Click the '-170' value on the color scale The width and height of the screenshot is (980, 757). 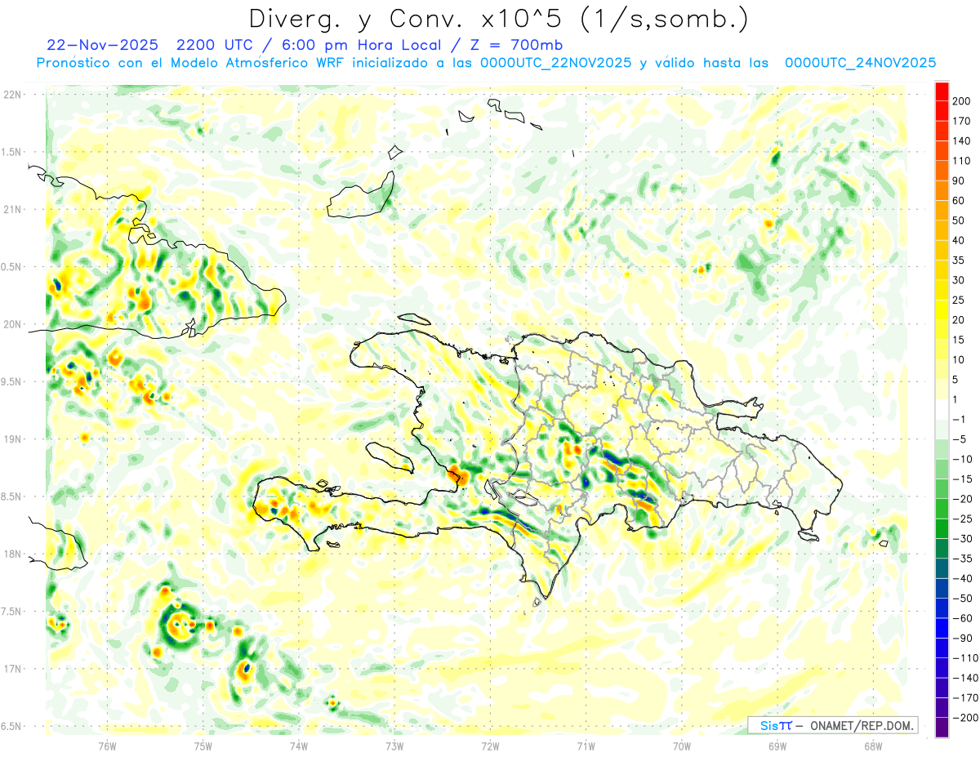tap(964, 697)
